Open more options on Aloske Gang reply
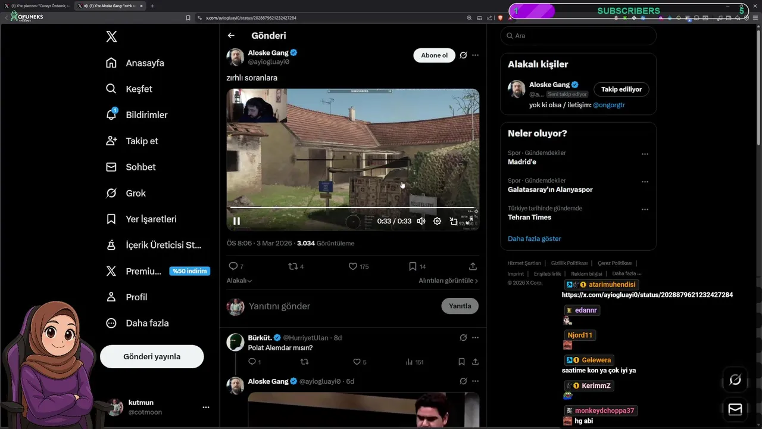 click(x=475, y=381)
